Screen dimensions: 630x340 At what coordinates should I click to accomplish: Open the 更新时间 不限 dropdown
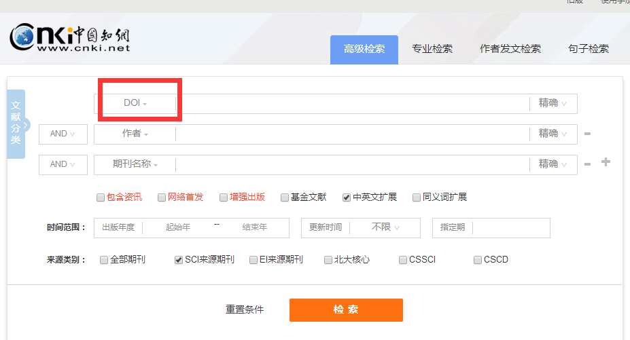click(x=385, y=227)
